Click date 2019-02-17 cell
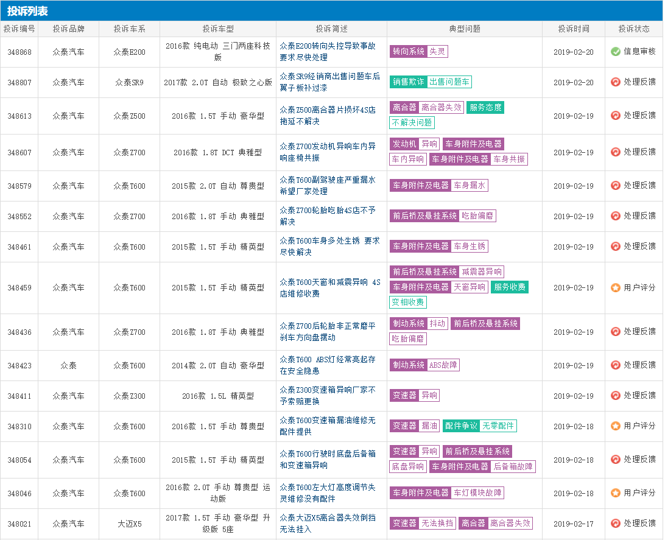The image size is (665, 540). [574, 524]
